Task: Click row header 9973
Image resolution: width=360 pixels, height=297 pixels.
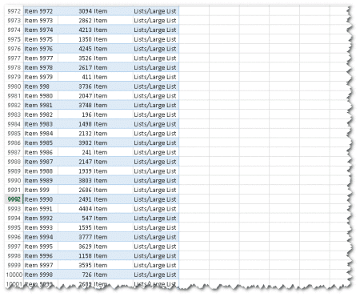Action: point(14,21)
